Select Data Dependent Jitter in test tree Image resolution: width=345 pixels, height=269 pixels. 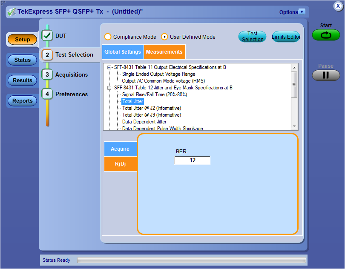[144, 122]
